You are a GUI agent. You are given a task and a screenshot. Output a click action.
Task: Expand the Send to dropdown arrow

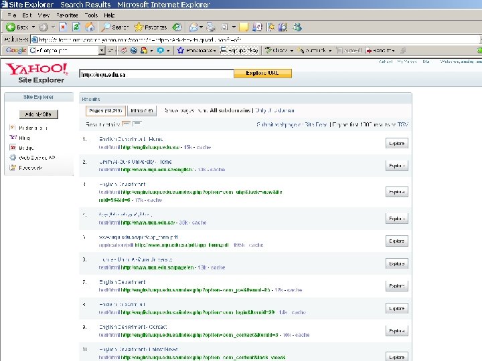pos(393,51)
